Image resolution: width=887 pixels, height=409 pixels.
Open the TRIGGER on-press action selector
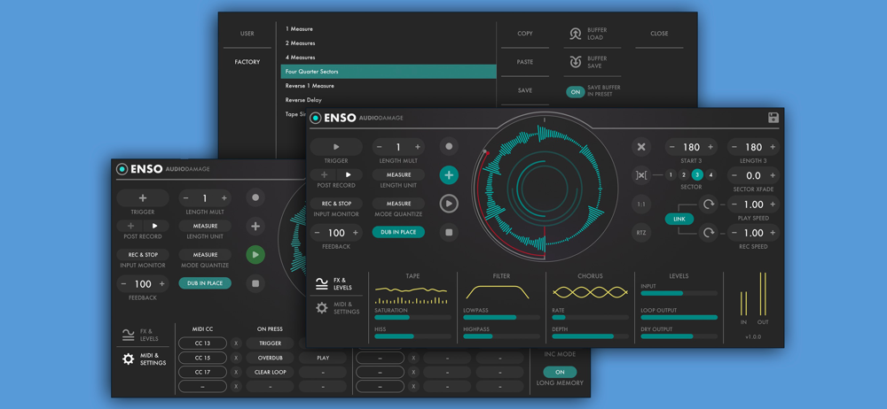coord(271,343)
